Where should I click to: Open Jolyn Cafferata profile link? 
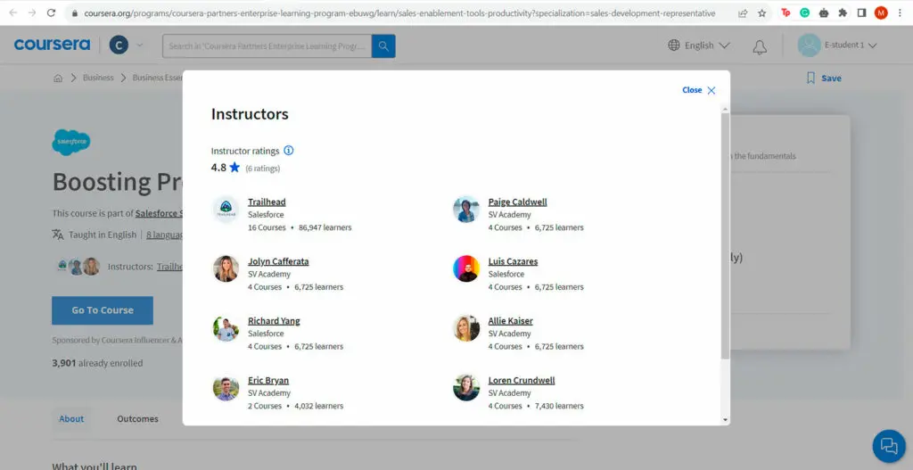point(278,261)
